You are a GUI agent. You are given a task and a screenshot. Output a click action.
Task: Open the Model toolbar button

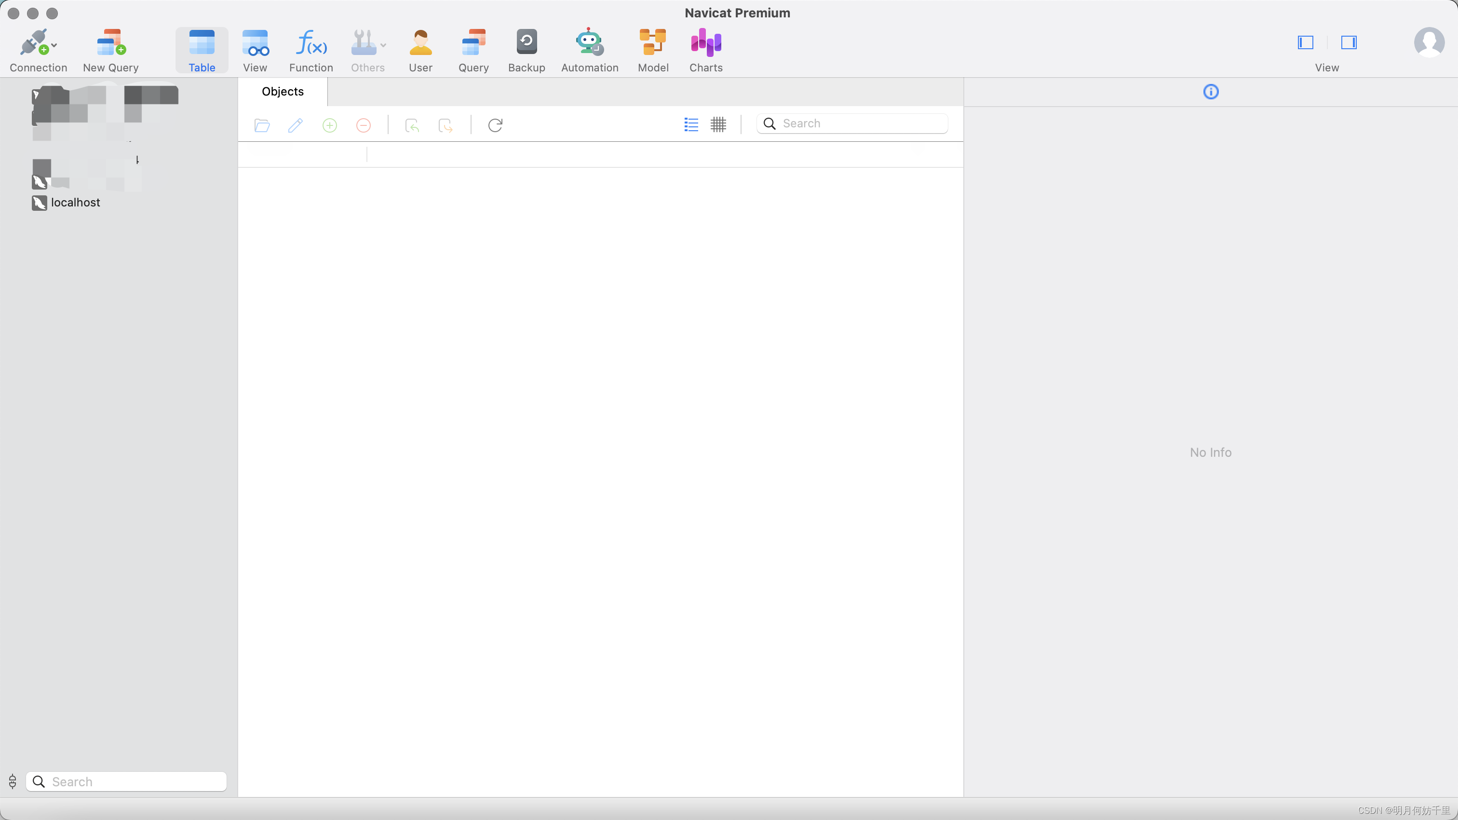coord(653,50)
